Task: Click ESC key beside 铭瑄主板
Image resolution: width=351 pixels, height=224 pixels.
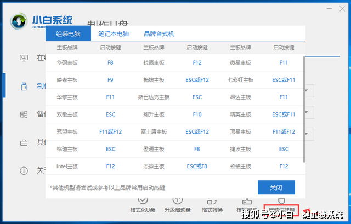Action: [111, 149]
